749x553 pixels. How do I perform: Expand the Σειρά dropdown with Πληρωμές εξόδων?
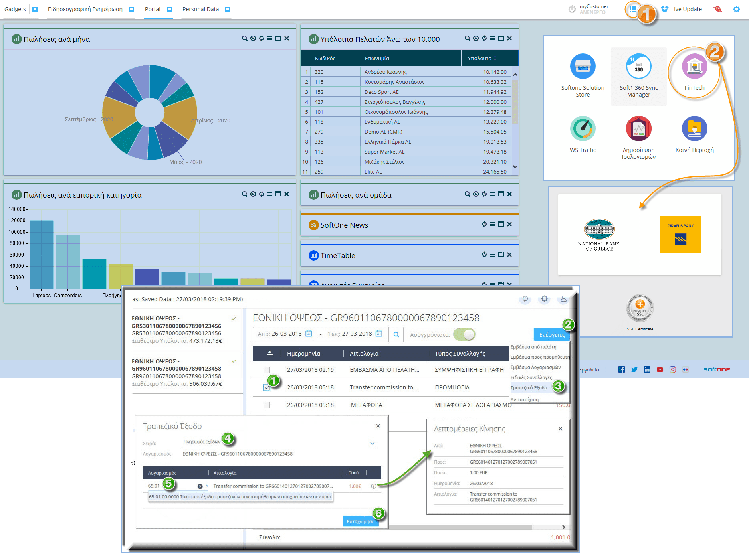click(372, 443)
